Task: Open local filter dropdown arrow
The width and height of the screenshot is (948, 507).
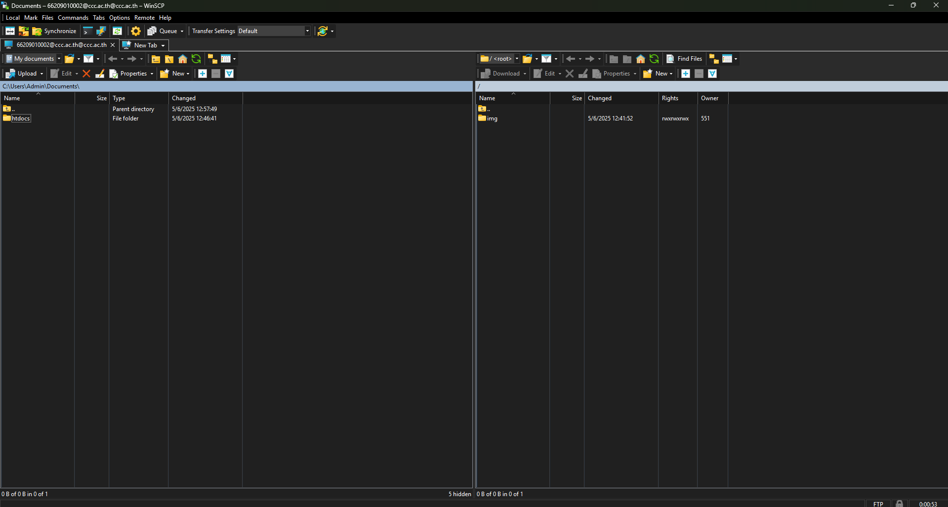Action: [98, 59]
